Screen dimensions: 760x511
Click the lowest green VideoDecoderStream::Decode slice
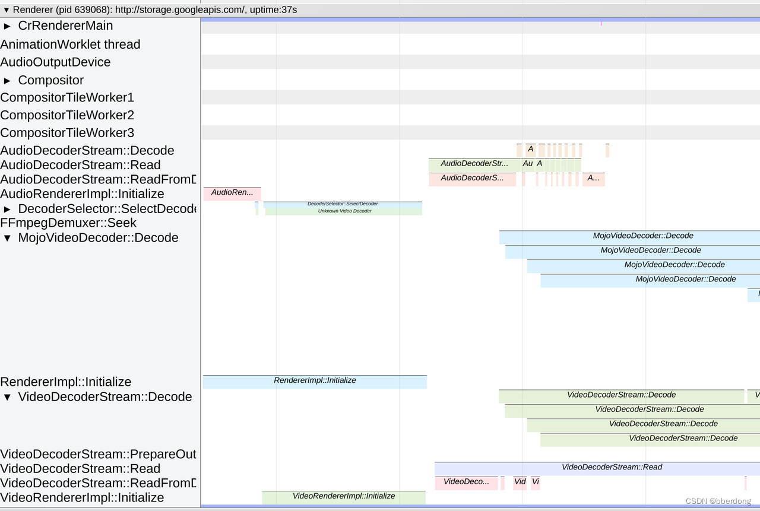click(650, 440)
